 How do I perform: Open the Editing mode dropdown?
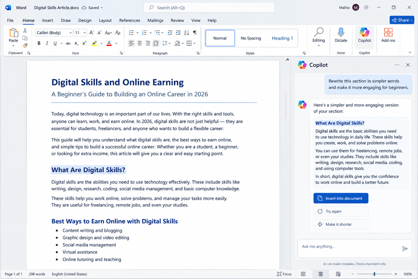318,37
